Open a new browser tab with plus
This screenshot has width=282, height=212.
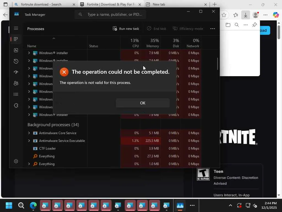pos(215,4)
